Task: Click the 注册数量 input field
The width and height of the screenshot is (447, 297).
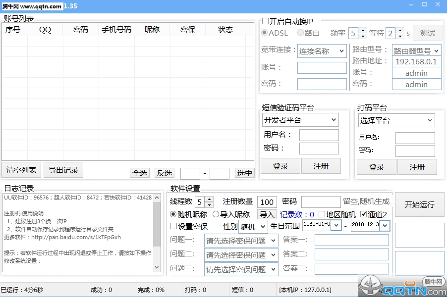Action: click(x=267, y=201)
